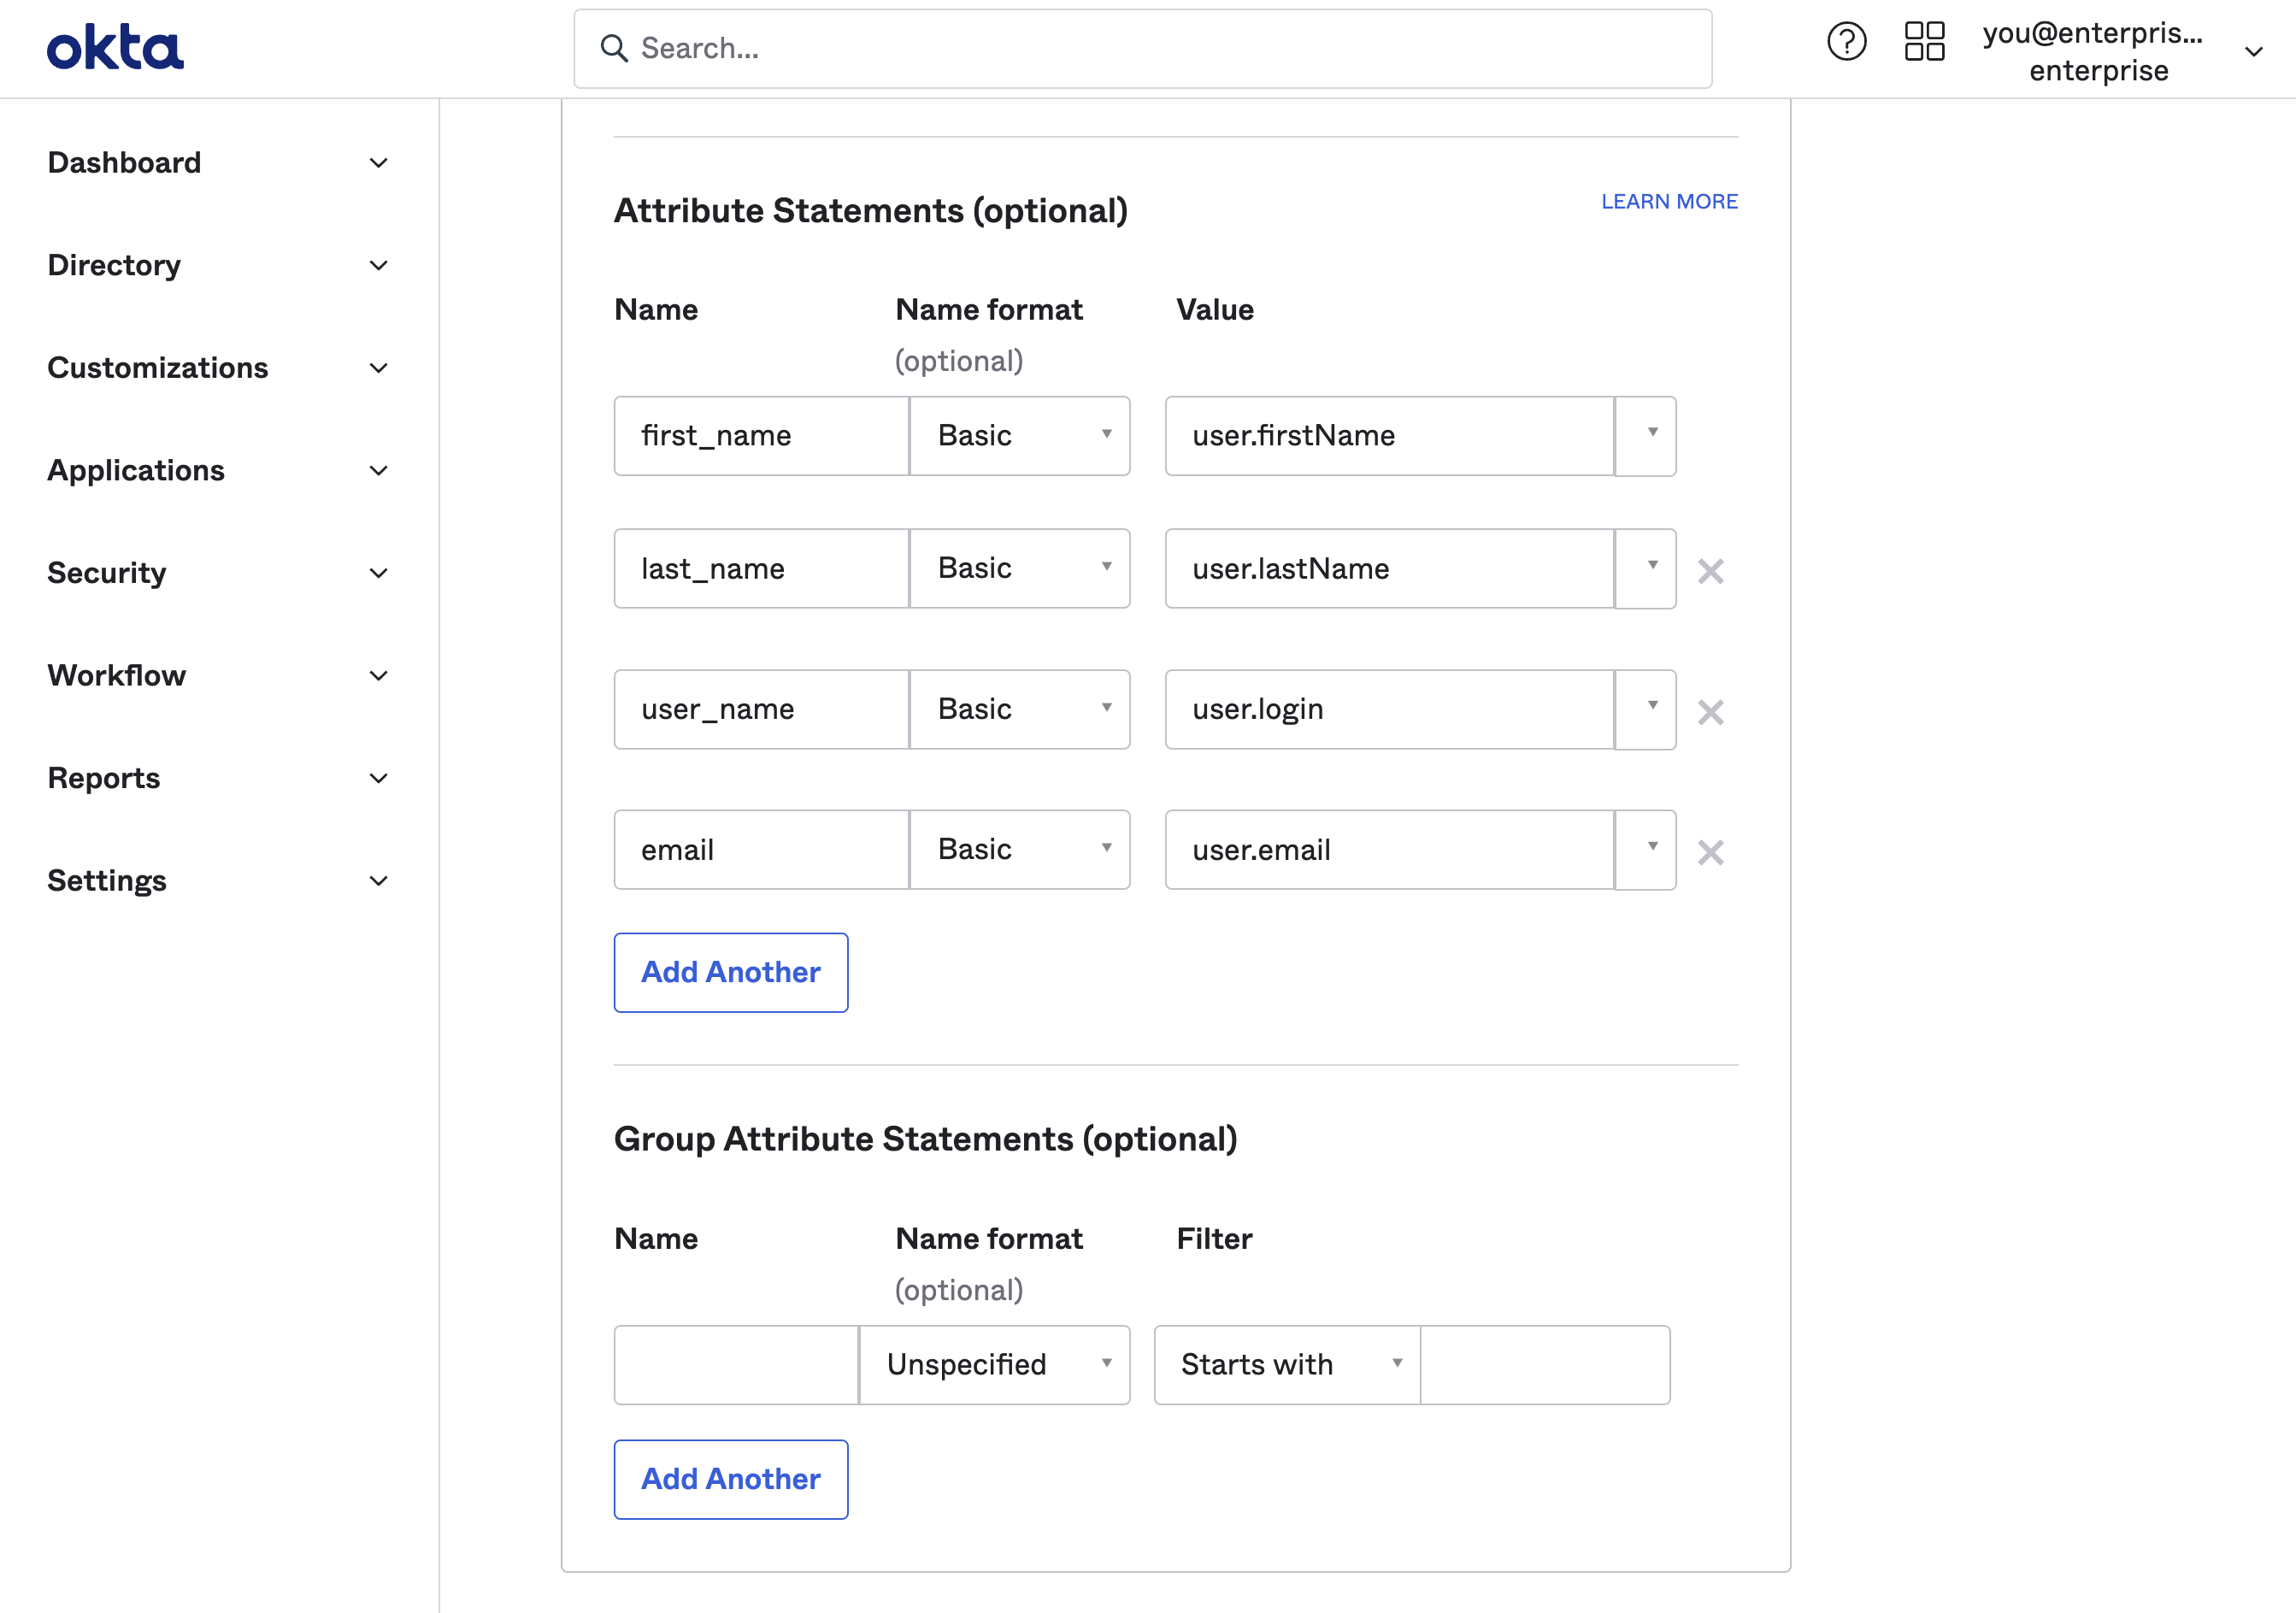Click the Directory menu item

pyautogui.click(x=114, y=265)
